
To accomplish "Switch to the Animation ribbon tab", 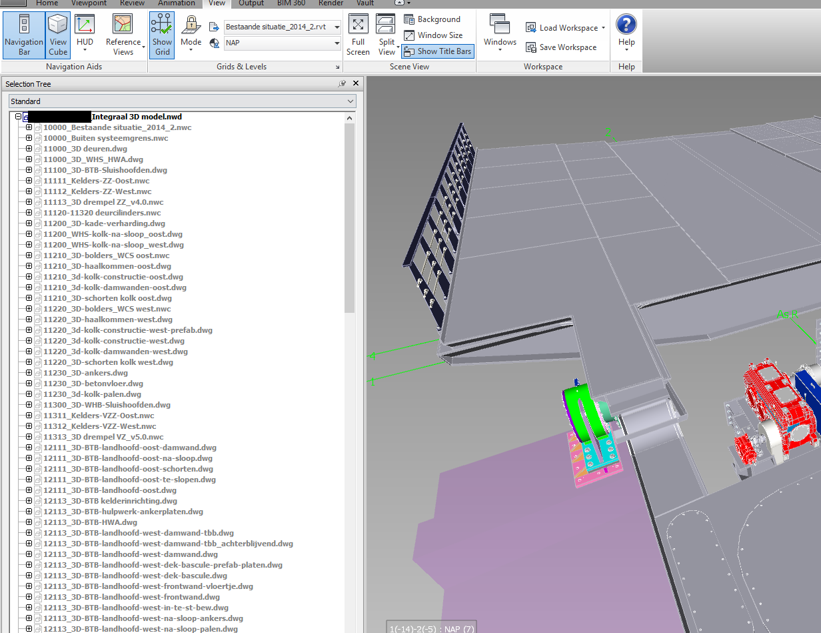I will pyautogui.click(x=176, y=3).
